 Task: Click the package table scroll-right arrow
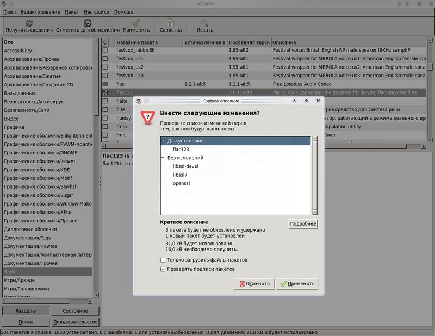pos(424,146)
